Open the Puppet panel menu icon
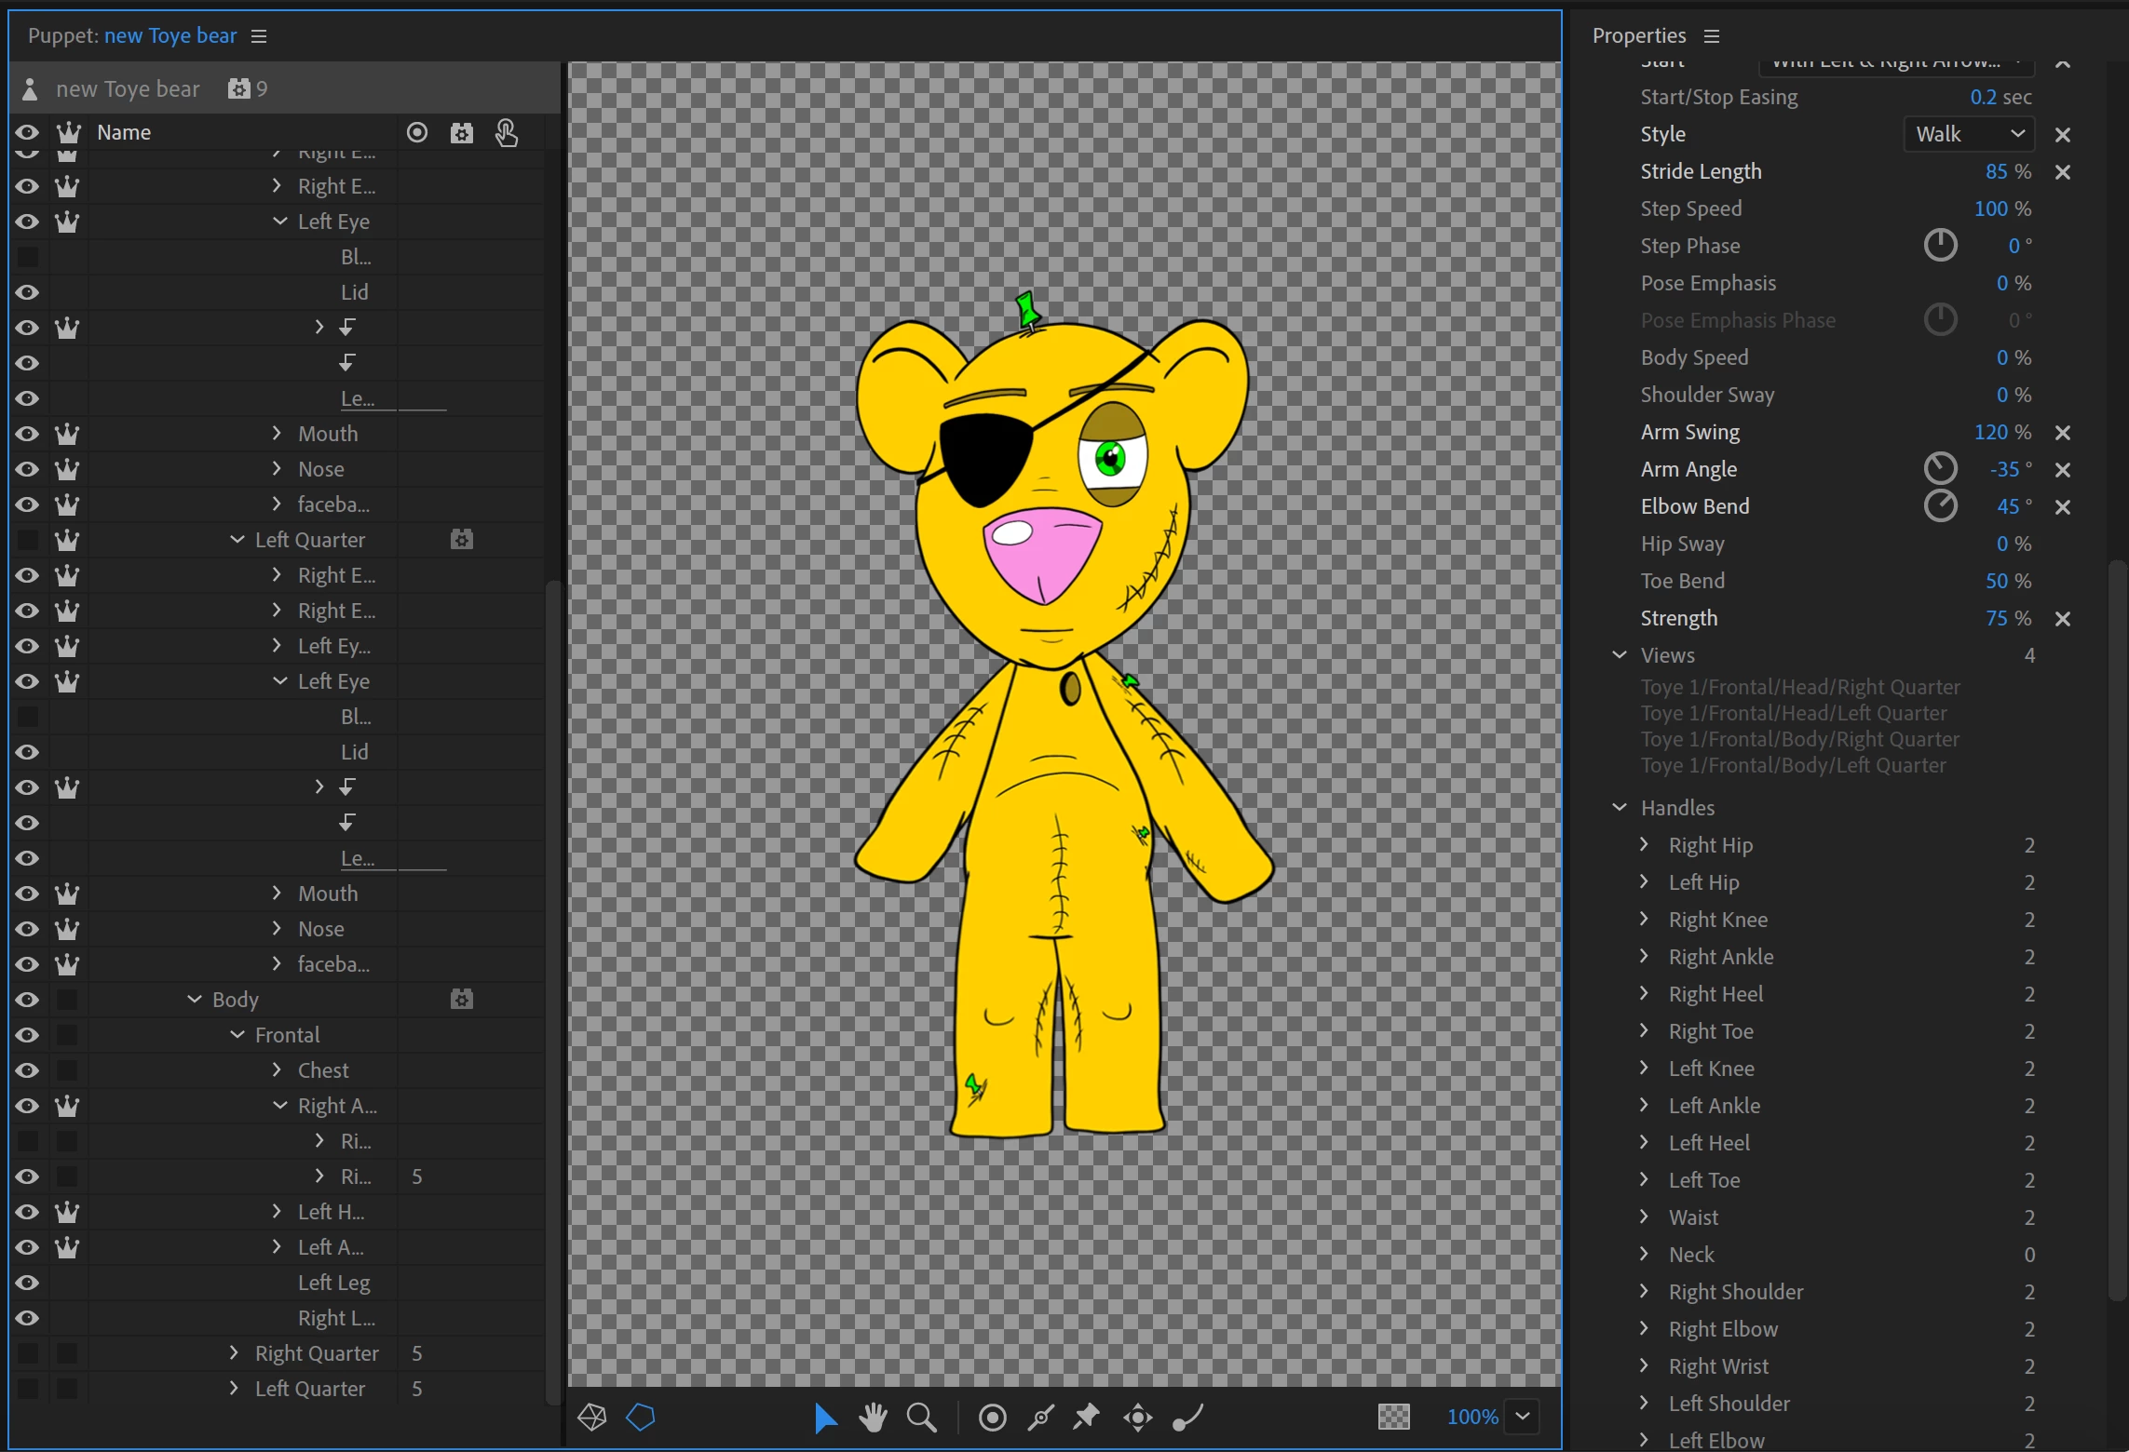The image size is (2129, 1452). (x=259, y=36)
